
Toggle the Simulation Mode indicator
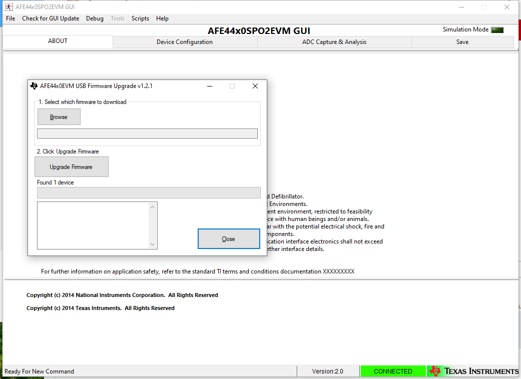point(497,30)
